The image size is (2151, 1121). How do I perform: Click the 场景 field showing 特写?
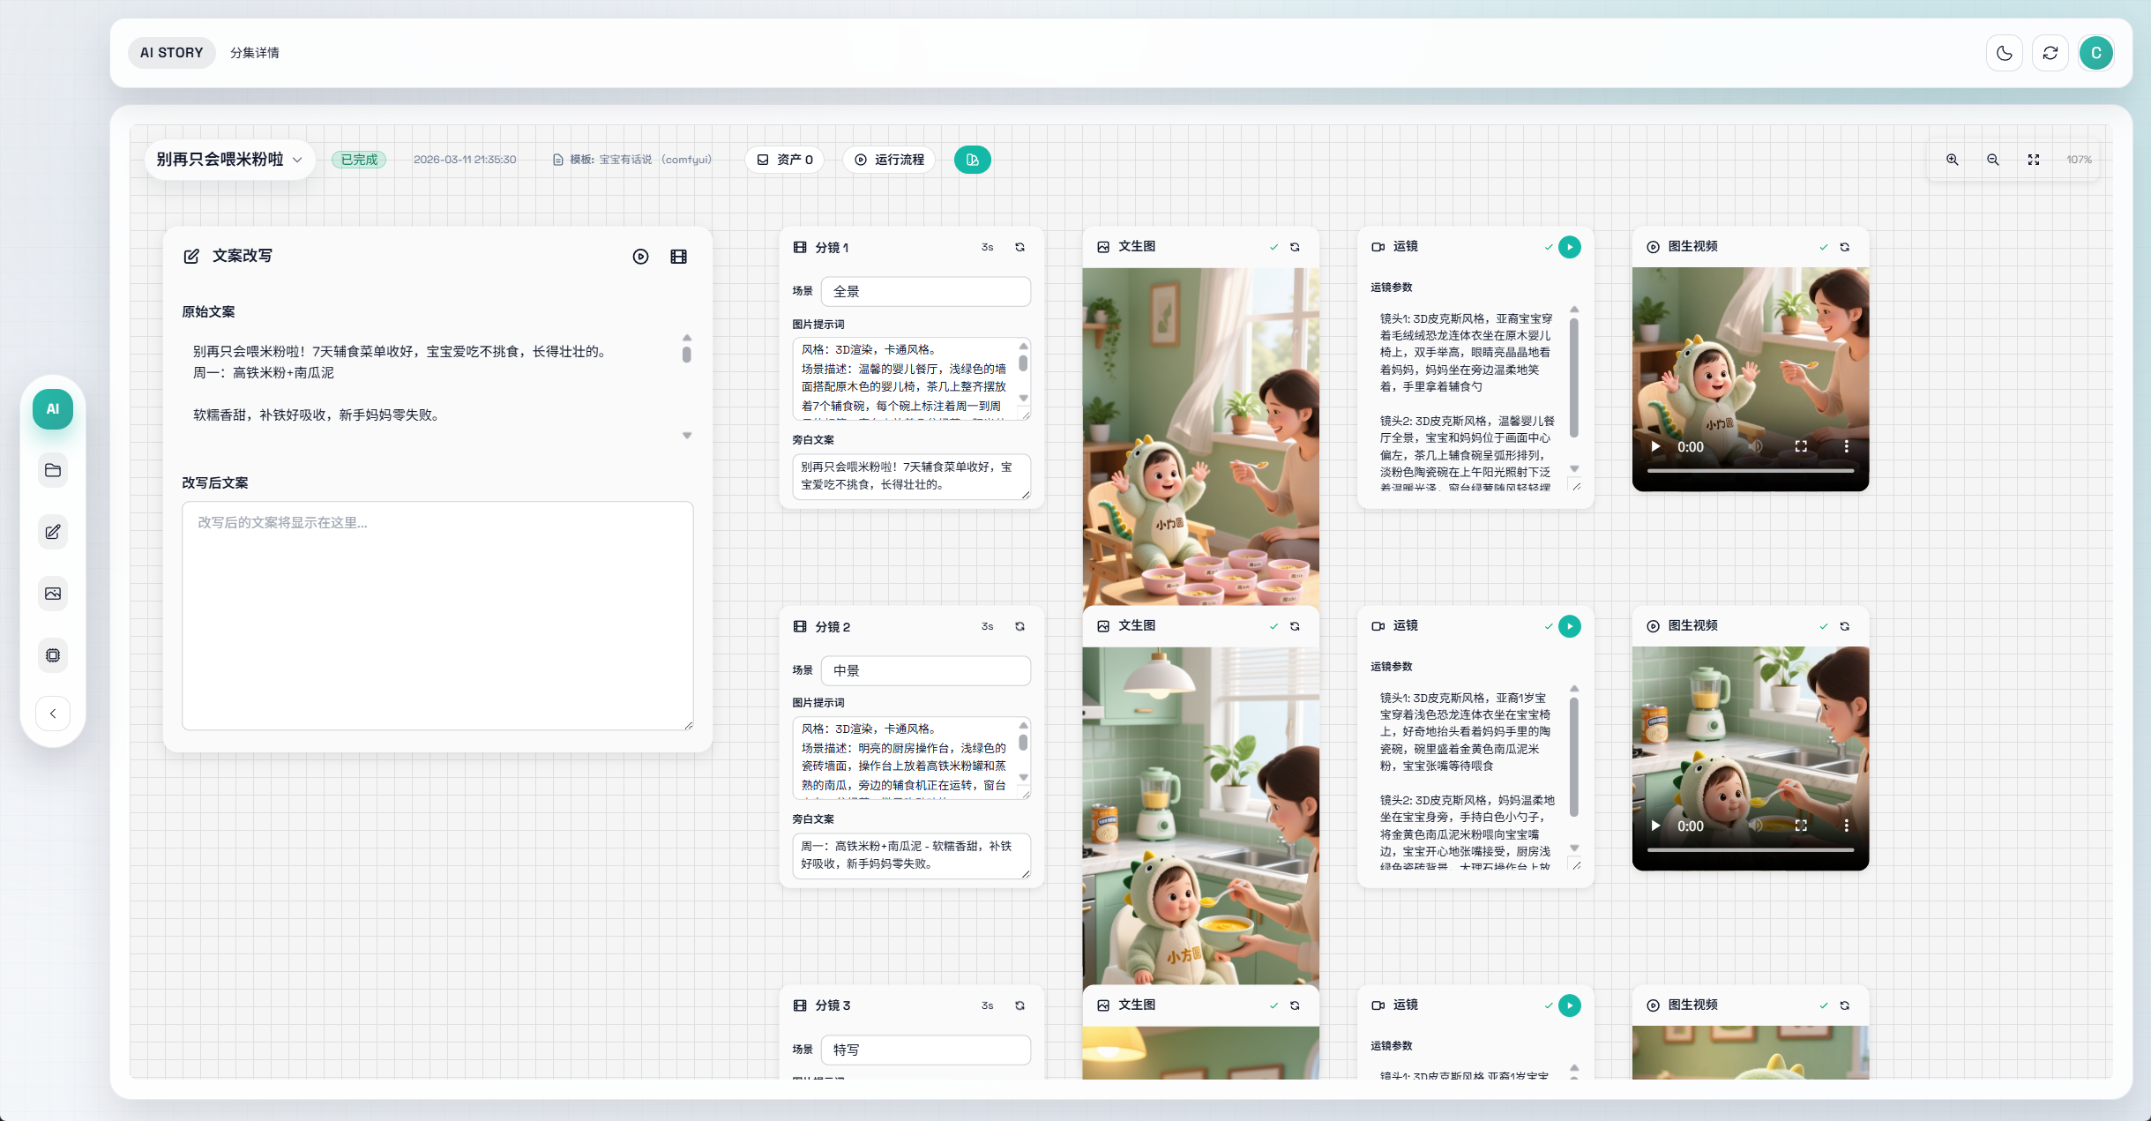point(926,1050)
